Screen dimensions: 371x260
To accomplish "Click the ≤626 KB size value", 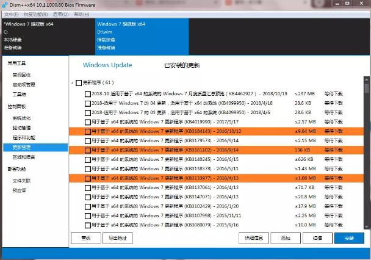I will 304,159.
